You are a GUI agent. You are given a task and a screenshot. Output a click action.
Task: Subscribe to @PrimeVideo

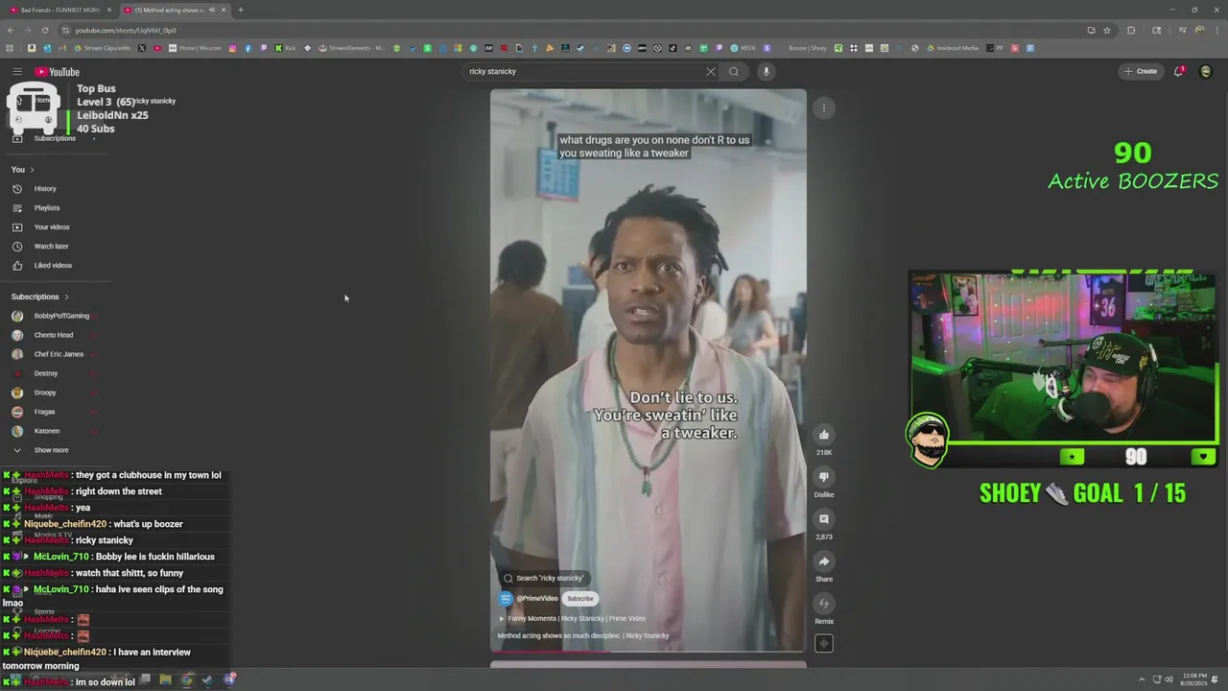[579, 598]
